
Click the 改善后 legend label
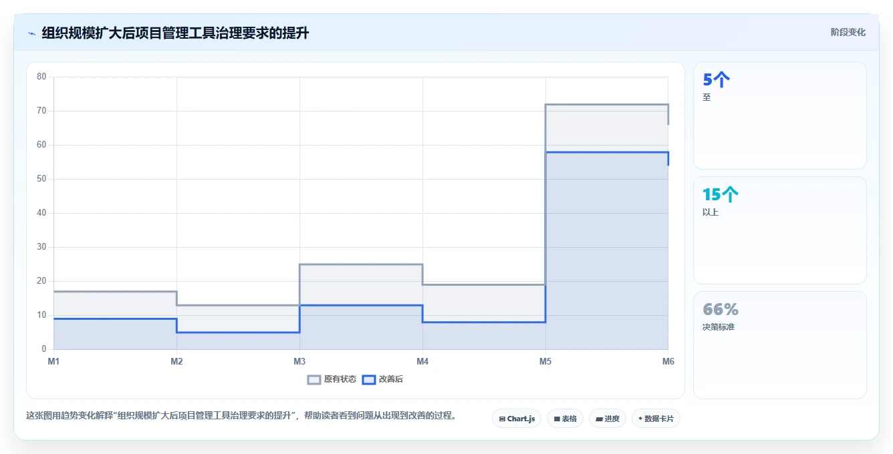[x=391, y=379]
